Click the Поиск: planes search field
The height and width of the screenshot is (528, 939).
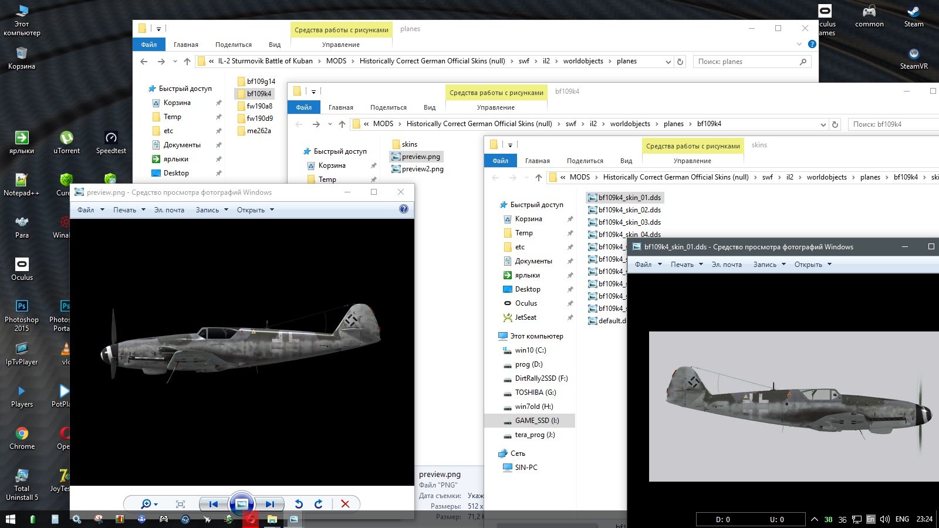(x=753, y=62)
